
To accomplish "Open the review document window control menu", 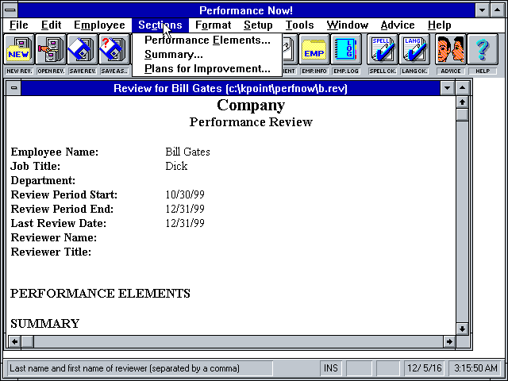I will click(13, 88).
